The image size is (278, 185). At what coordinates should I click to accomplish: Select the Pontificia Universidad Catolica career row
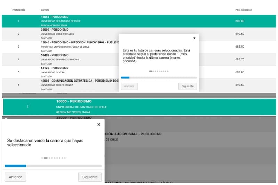coord(69,47)
